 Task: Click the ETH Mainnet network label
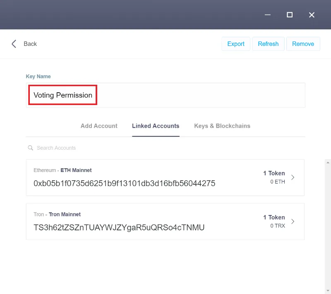(x=76, y=170)
